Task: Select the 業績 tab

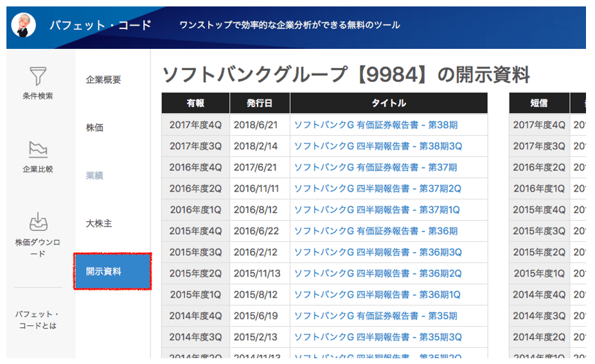Action: (94, 176)
